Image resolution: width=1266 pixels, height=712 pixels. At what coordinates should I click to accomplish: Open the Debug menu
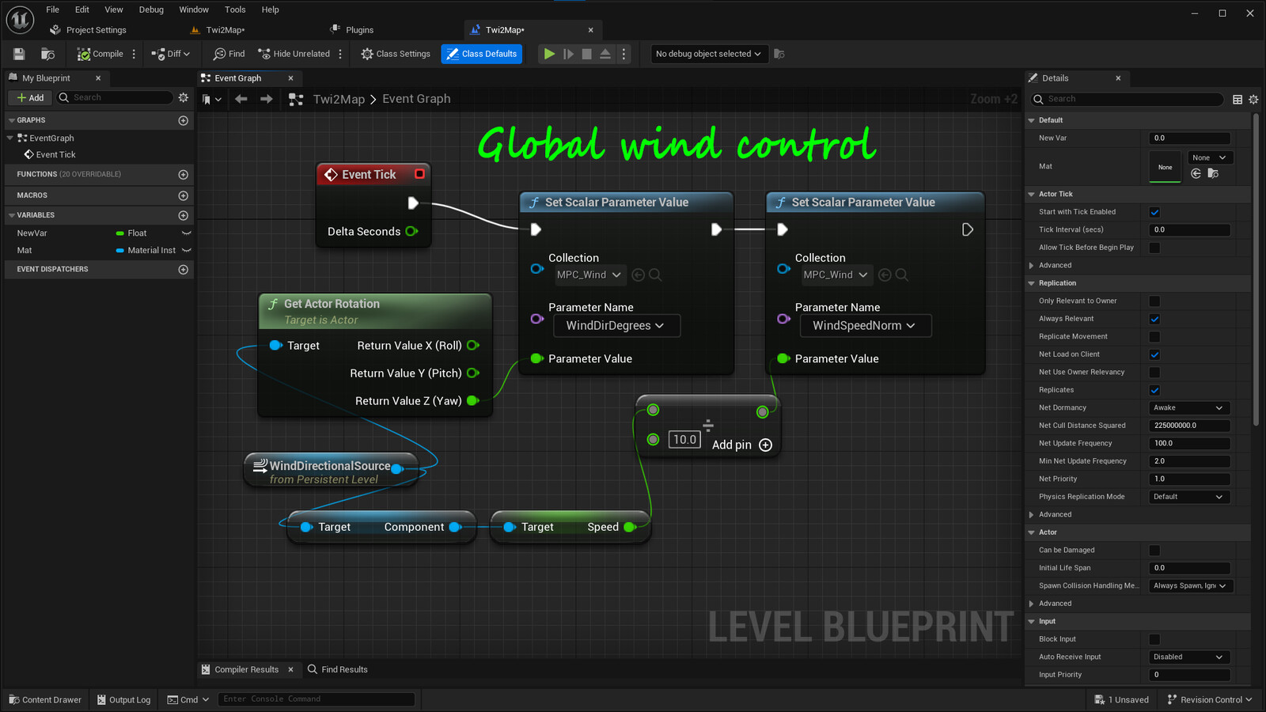click(x=150, y=9)
